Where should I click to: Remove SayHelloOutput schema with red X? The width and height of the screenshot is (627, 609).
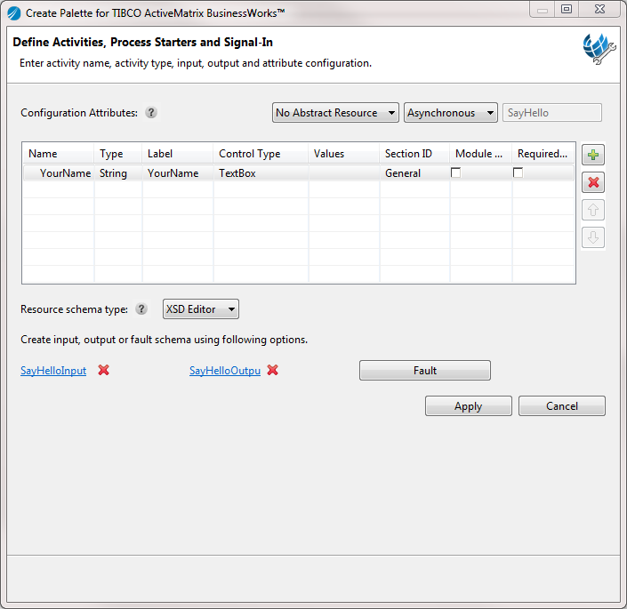pyautogui.click(x=273, y=370)
